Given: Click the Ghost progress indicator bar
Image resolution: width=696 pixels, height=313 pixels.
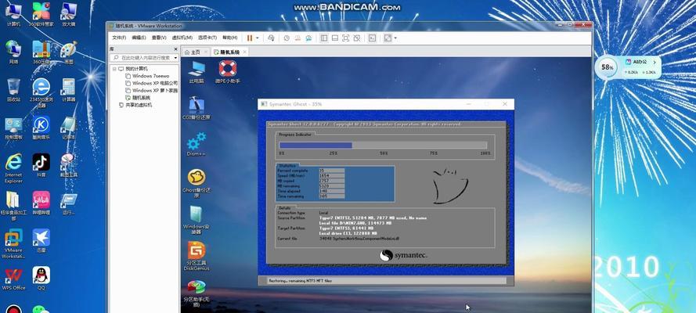Looking at the screenshot, I should [x=383, y=146].
